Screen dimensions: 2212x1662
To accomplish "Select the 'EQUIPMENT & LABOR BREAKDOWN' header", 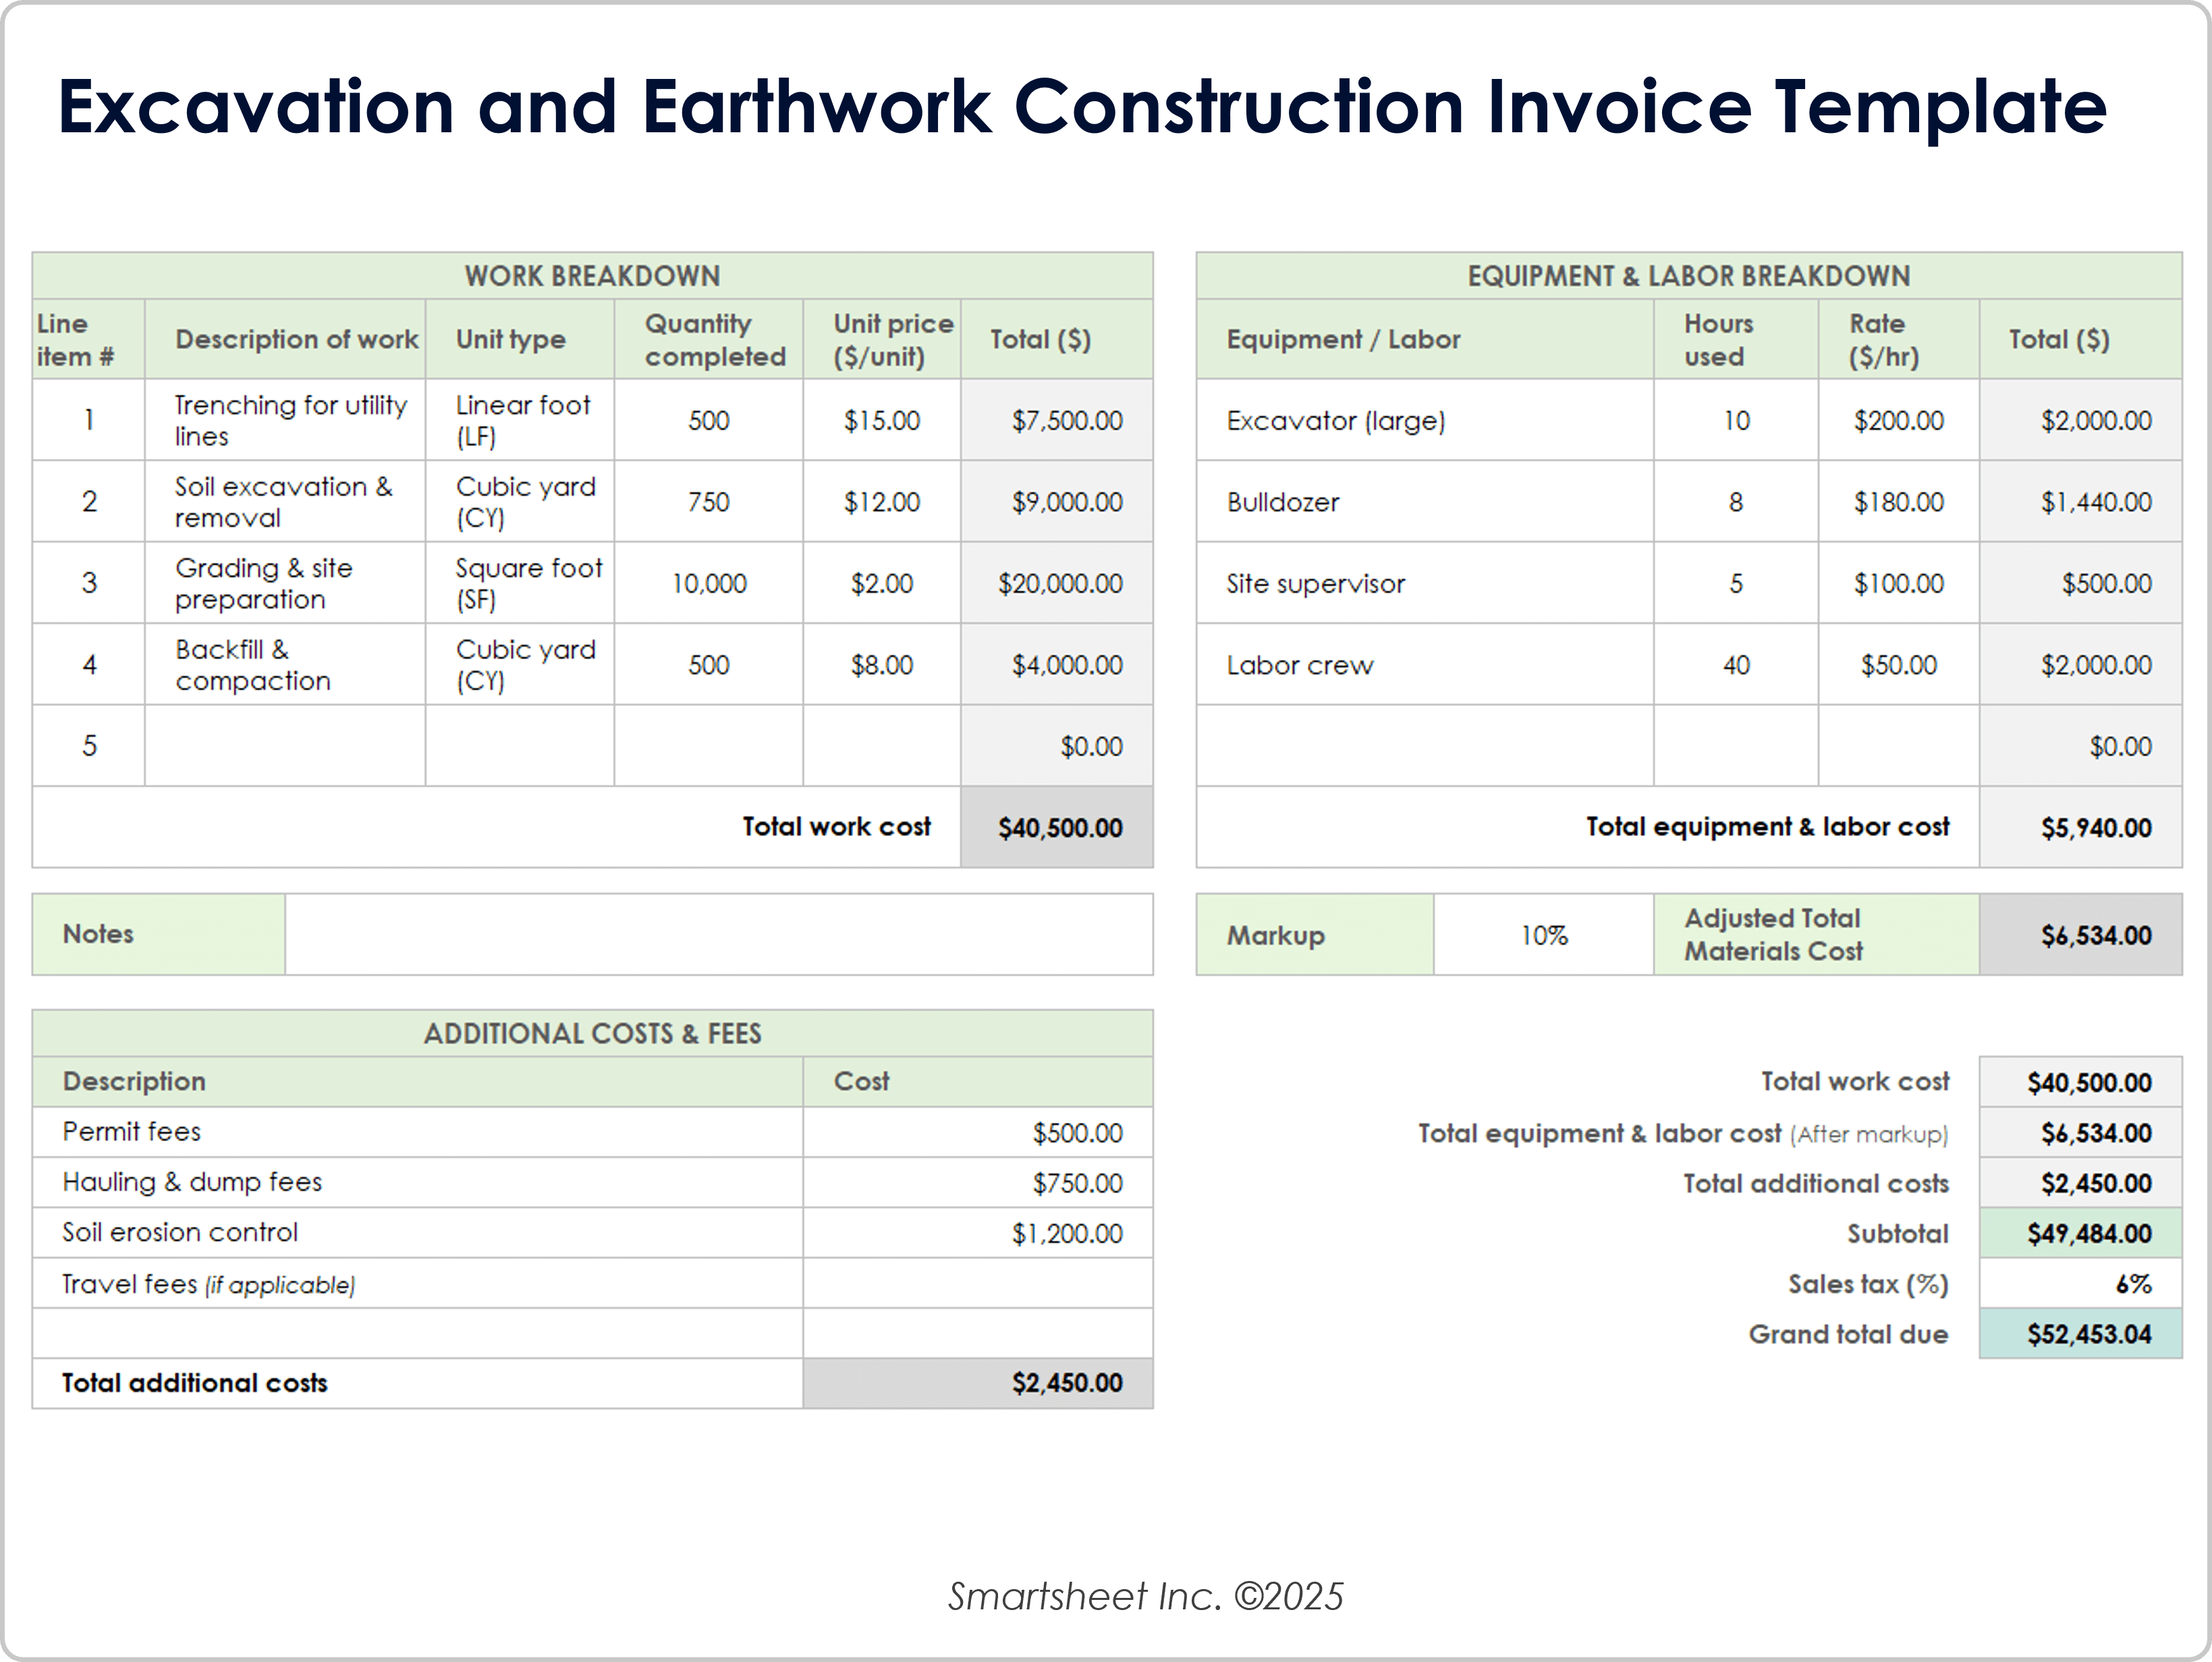I will coord(1688,276).
